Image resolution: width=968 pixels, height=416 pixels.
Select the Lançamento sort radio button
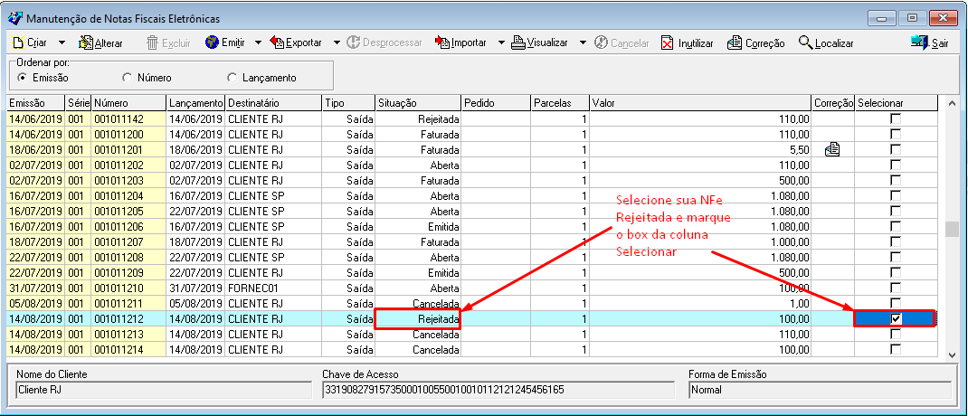(233, 78)
